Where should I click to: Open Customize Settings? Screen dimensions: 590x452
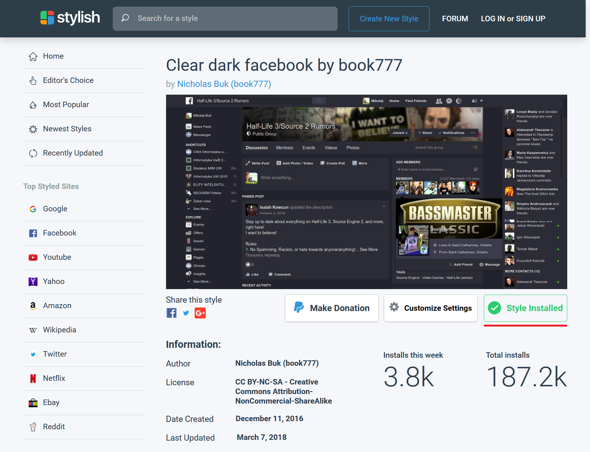(x=431, y=308)
